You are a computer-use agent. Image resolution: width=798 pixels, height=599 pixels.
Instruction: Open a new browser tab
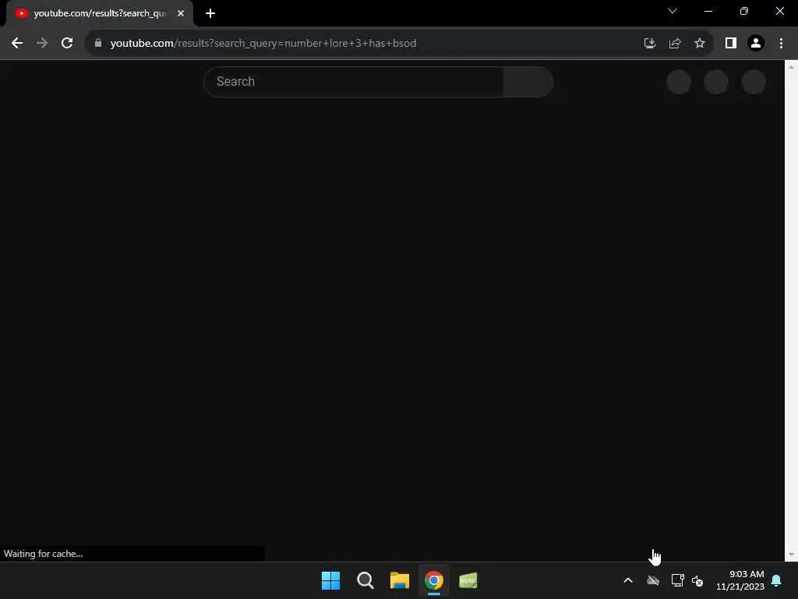coord(210,13)
